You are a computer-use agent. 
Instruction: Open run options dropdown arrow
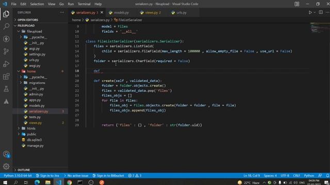click(315, 12)
